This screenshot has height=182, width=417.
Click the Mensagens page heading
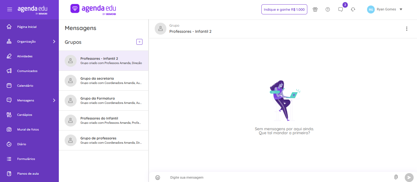[81, 28]
